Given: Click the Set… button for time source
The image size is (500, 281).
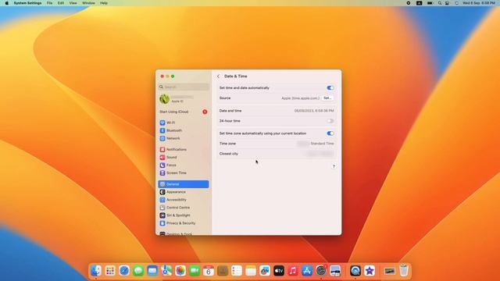Looking at the screenshot, I should point(327,98).
